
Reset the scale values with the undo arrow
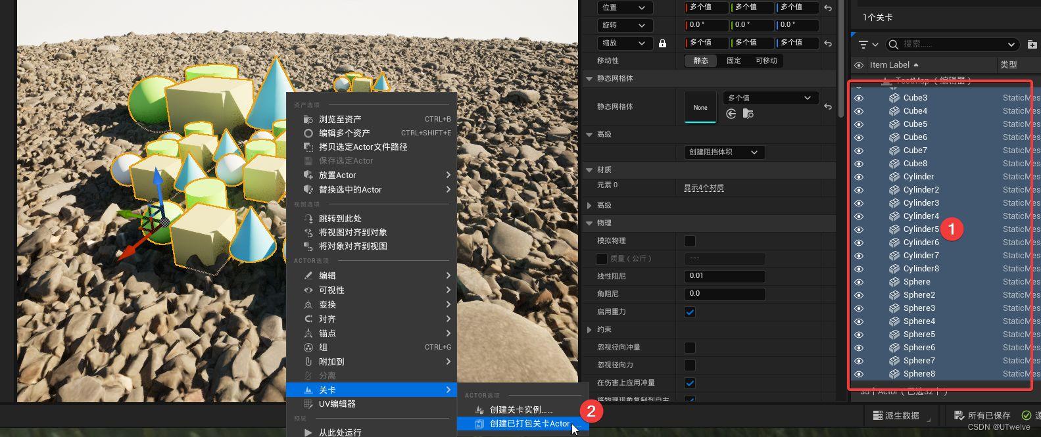coord(828,43)
